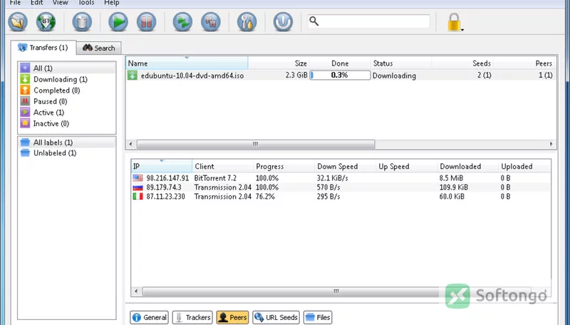This screenshot has height=325, width=570.
Task: Click the blue power exit icon
Action: [283, 22]
